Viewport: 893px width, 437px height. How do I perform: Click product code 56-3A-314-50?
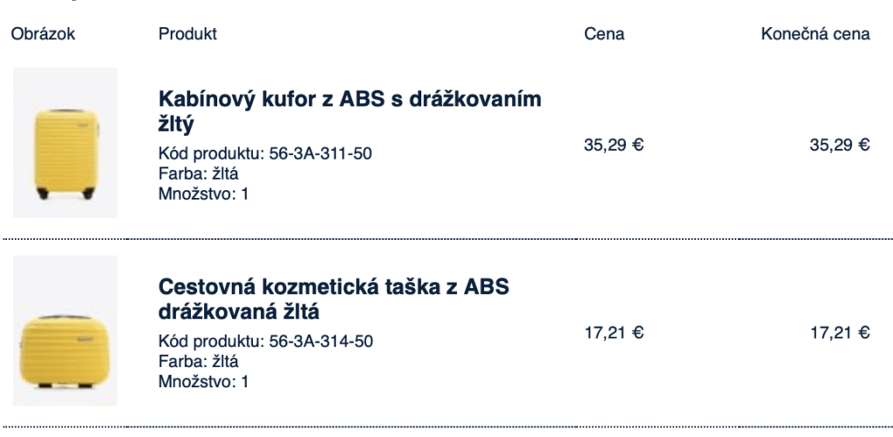(x=265, y=341)
